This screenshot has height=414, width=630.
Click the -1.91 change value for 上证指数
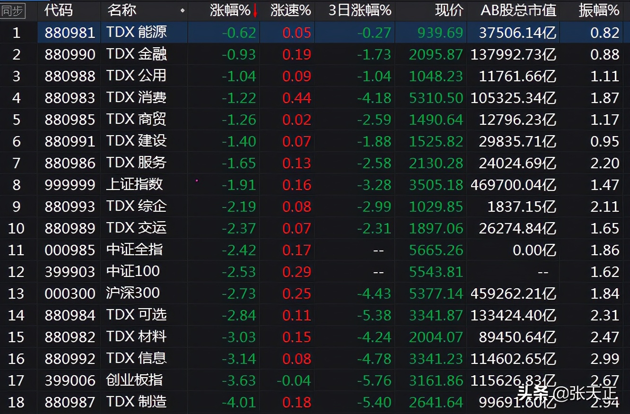[x=239, y=185]
